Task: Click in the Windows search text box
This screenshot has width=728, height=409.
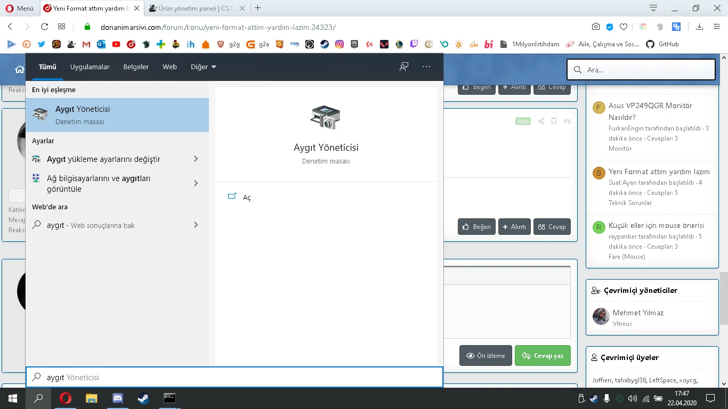Action: (x=234, y=377)
